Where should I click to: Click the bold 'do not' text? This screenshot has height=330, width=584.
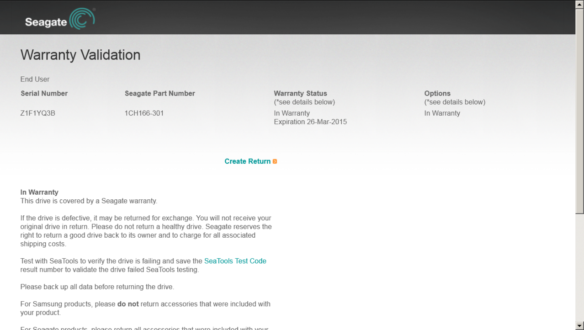click(x=128, y=304)
